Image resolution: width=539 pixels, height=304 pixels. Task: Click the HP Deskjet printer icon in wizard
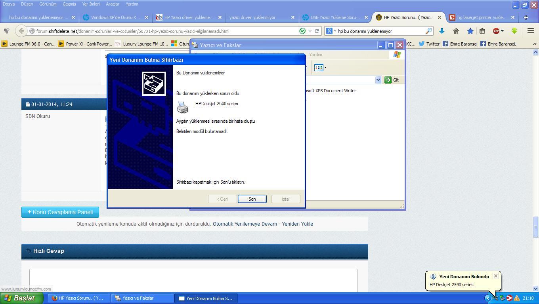pyautogui.click(x=183, y=107)
